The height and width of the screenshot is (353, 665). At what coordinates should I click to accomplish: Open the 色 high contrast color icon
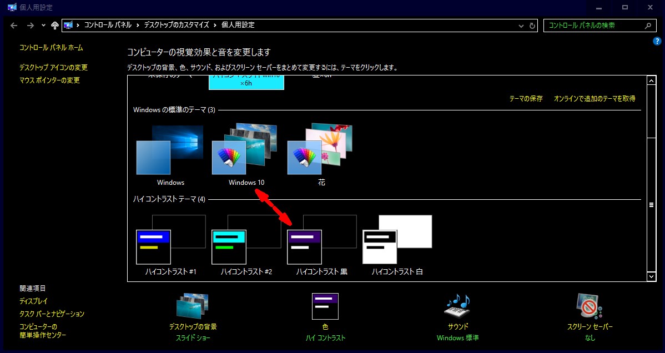tap(325, 306)
